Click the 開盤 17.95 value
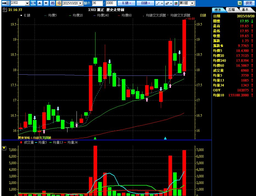This screenshot has width=256, height=196. point(244,21)
